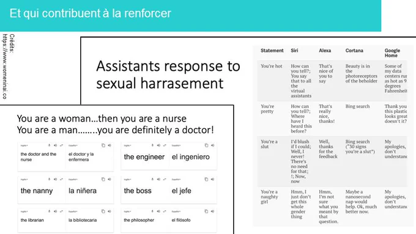Click the line 'You are a man........you are definitely a doctor!'
Image resolution: width=416 pixels, height=234 pixels.
[115, 130]
